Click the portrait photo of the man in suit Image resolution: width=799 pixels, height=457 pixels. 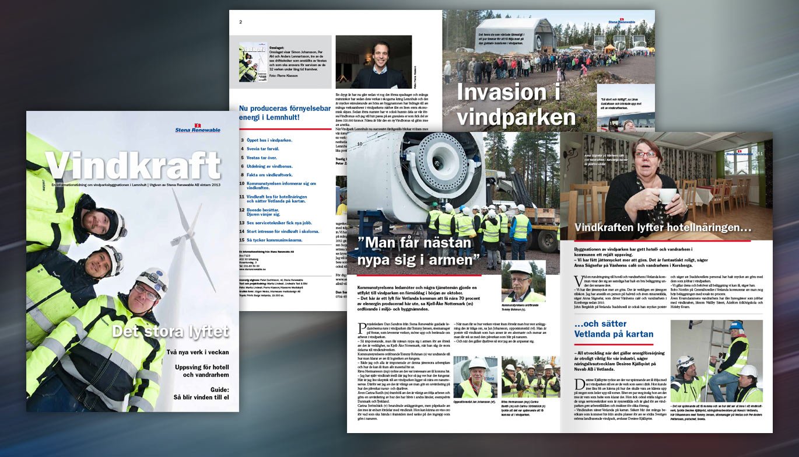point(373,62)
